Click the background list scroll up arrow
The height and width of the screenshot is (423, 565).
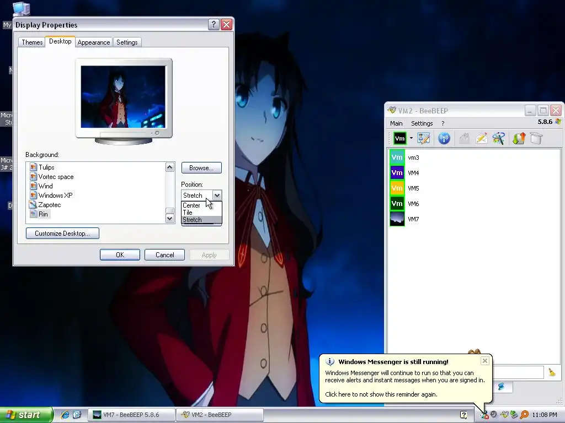point(170,167)
